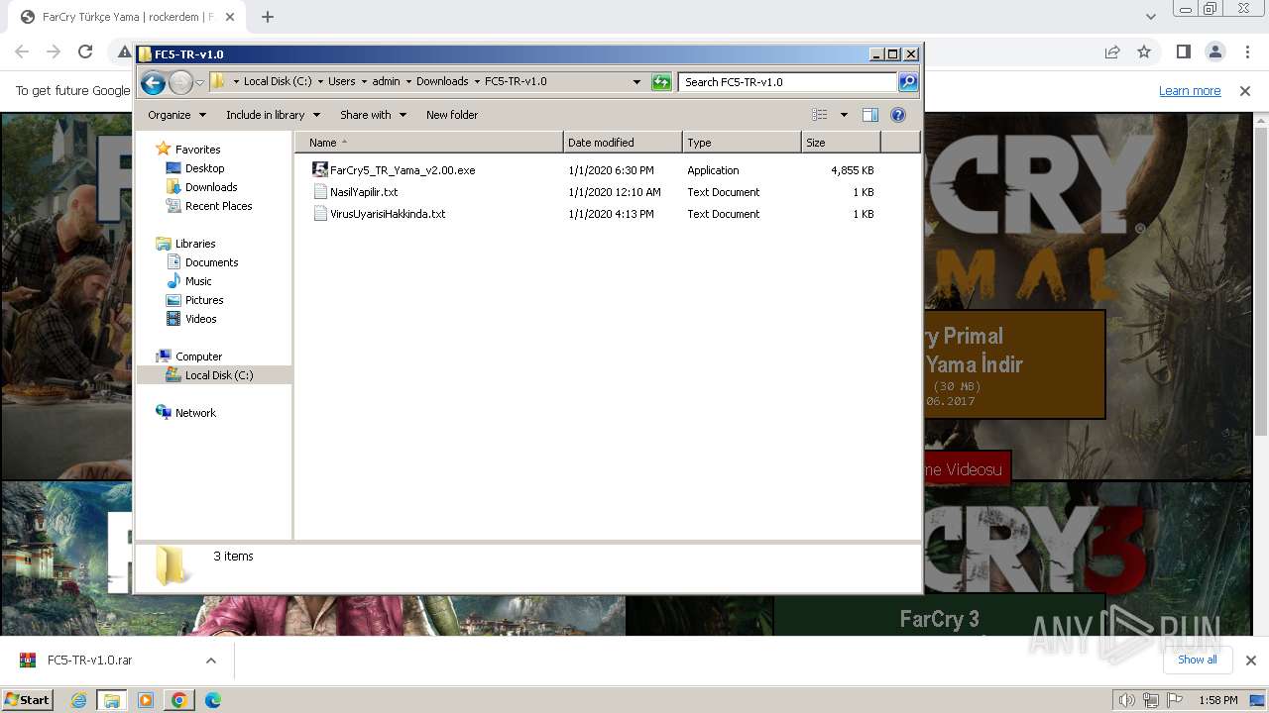Sort by Date modified column header
The width and height of the screenshot is (1269, 713).
pos(623,143)
